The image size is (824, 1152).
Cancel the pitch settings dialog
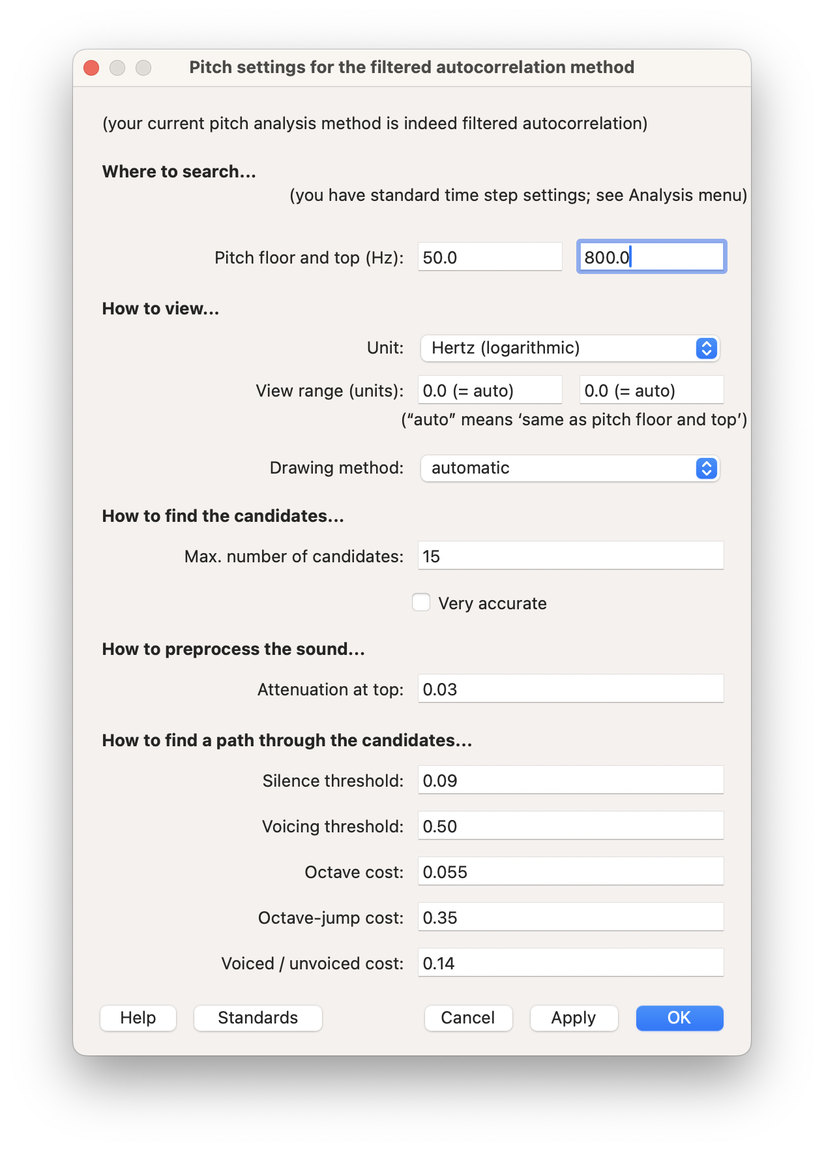[x=468, y=1018]
